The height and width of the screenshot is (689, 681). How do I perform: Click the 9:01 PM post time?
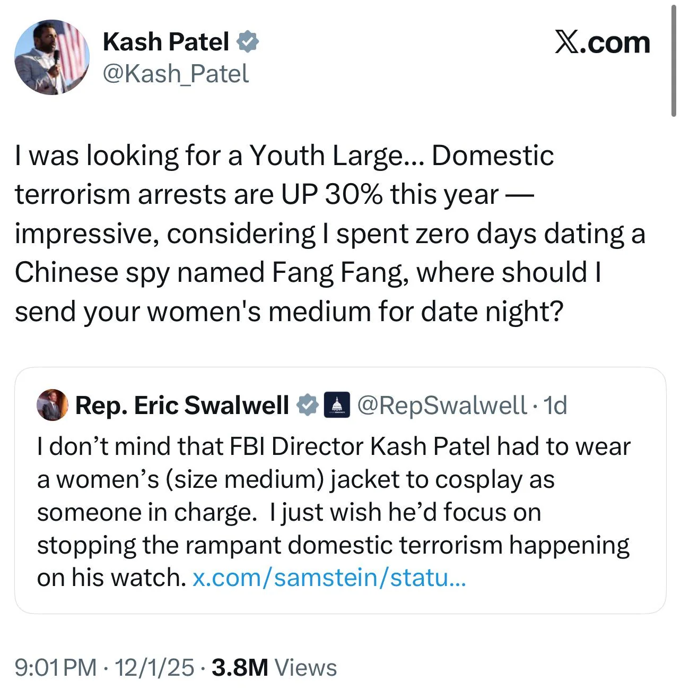(x=56, y=667)
